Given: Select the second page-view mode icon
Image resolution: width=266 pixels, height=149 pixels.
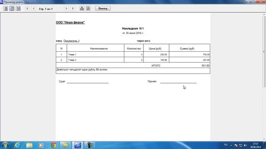Looking at the screenshot, I should coord(12,8).
